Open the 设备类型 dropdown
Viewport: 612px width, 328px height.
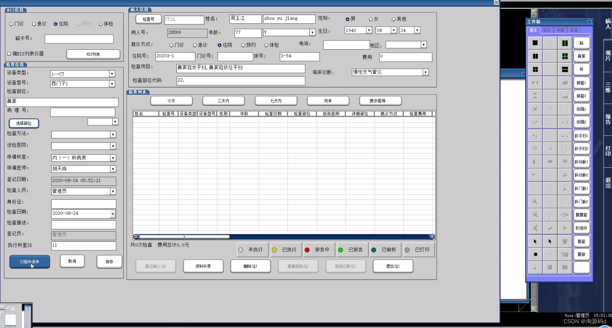click(112, 74)
